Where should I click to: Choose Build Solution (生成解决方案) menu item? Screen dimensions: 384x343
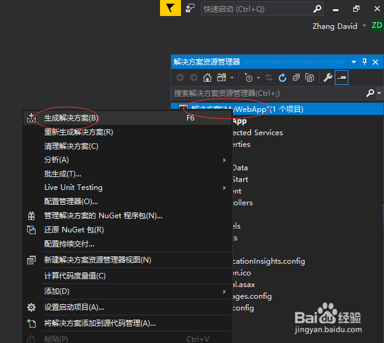click(127, 118)
